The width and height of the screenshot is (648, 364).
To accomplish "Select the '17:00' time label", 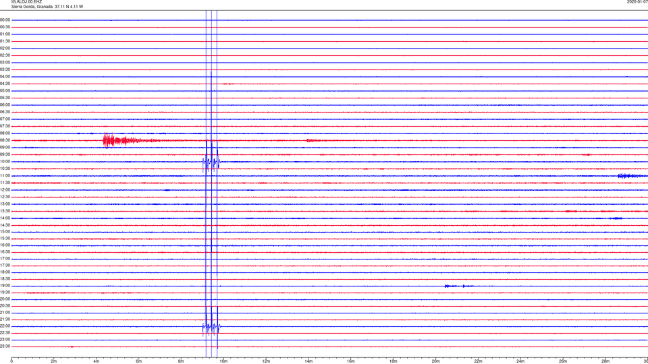I will [x=5, y=259].
